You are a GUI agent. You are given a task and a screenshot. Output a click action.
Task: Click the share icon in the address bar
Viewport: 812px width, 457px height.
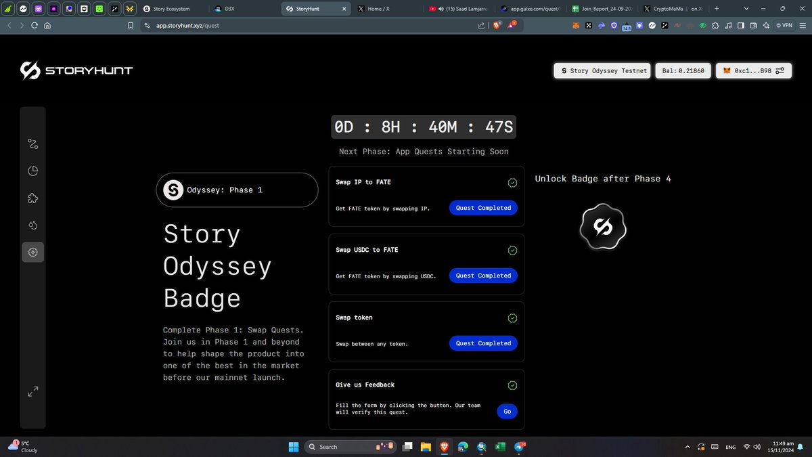pos(481,25)
